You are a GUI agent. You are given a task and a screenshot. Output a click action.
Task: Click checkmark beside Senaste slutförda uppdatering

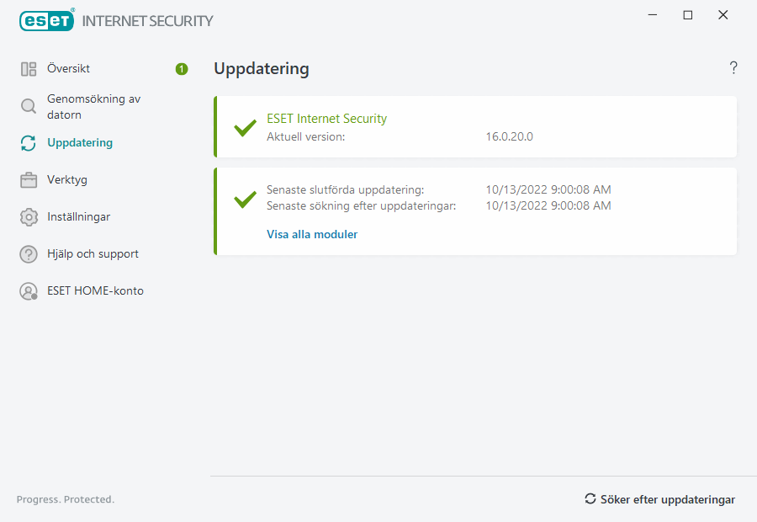click(x=245, y=200)
